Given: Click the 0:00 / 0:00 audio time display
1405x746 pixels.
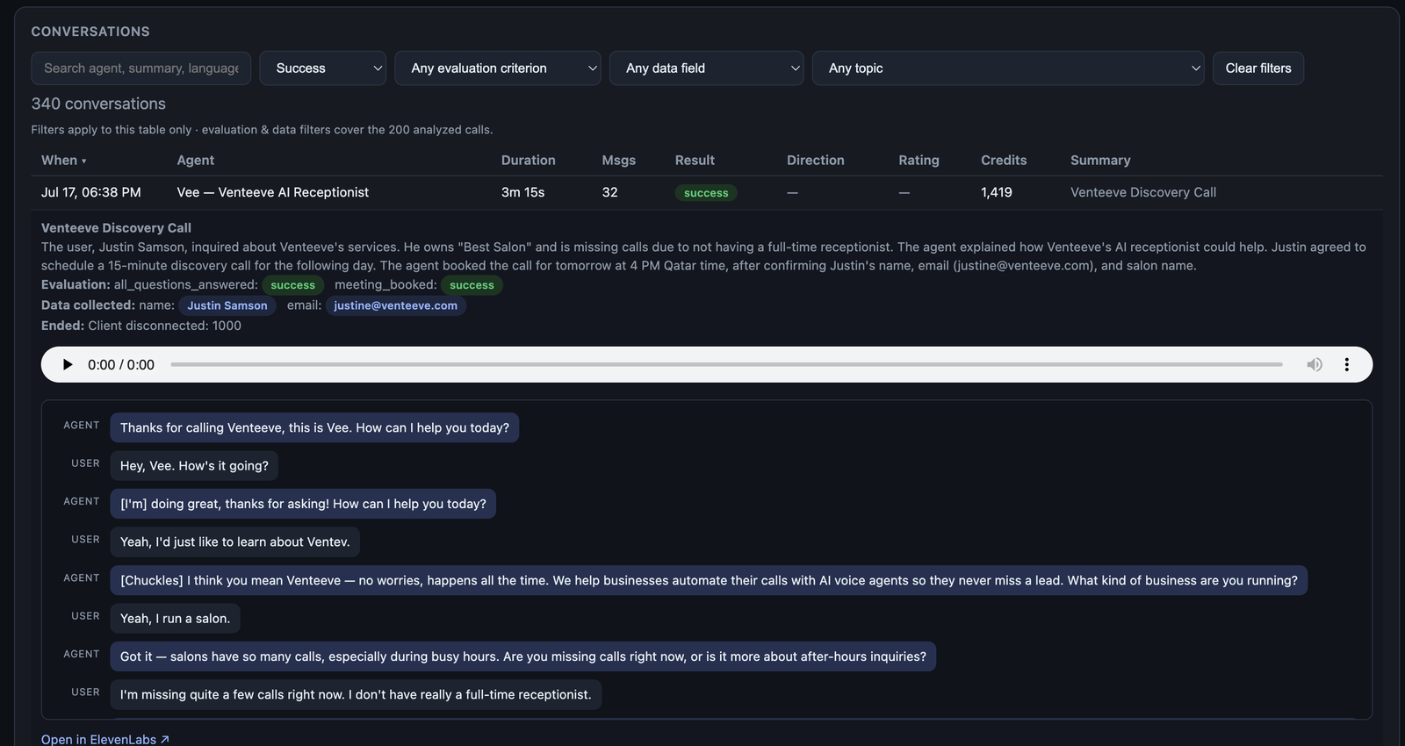Looking at the screenshot, I should point(121,364).
